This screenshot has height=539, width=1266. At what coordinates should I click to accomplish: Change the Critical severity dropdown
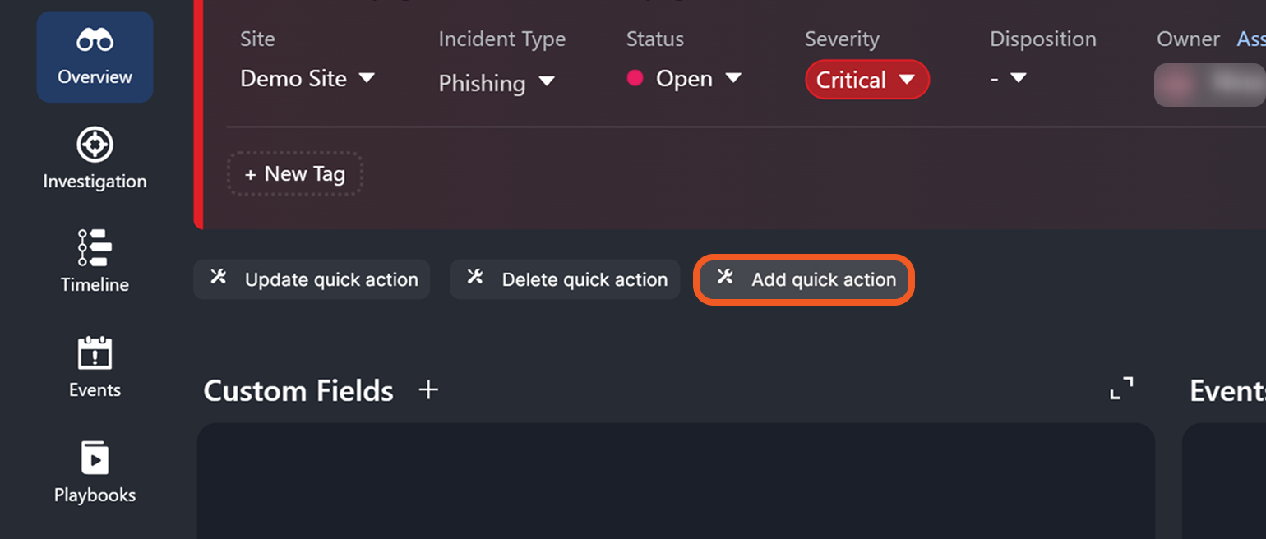pos(866,80)
